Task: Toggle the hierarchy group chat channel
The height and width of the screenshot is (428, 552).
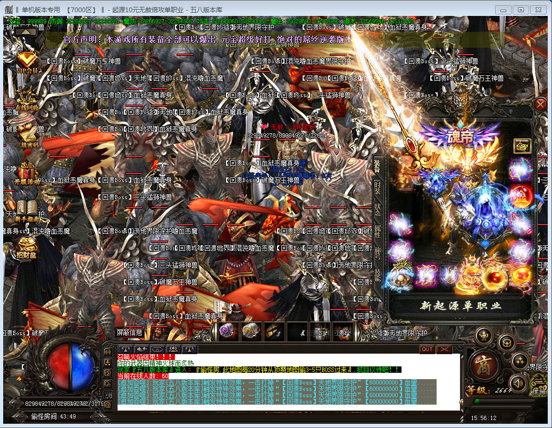Action: 108,362
